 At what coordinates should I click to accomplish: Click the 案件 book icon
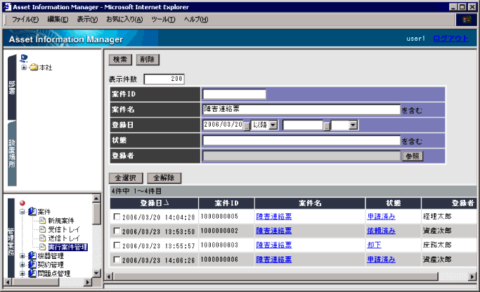coord(32,211)
